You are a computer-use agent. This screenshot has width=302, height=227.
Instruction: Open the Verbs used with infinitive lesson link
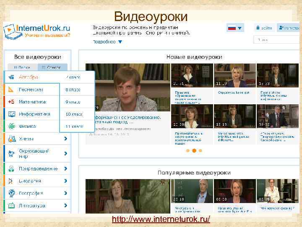pyautogui.click(x=234, y=137)
